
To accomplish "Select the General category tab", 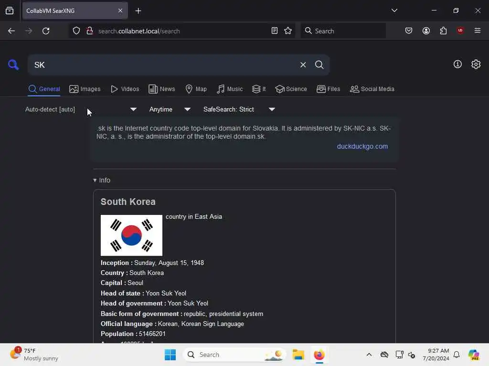I will pyautogui.click(x=44, y=89).
